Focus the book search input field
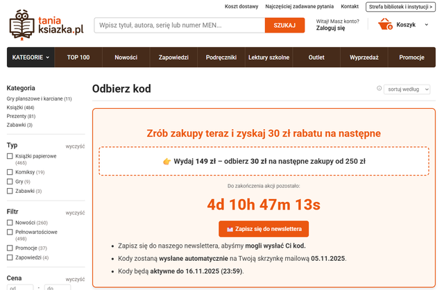The height and width of the screenshot is (290, 444). coord(179,26)
